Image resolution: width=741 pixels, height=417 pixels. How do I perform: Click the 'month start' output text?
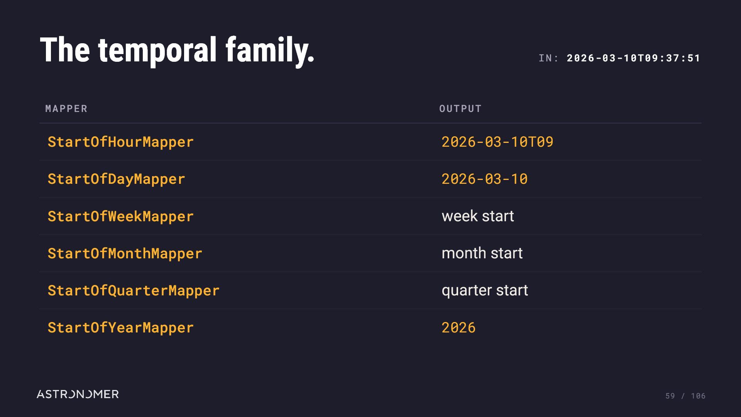pyautogui.click(x=482, y=253)
